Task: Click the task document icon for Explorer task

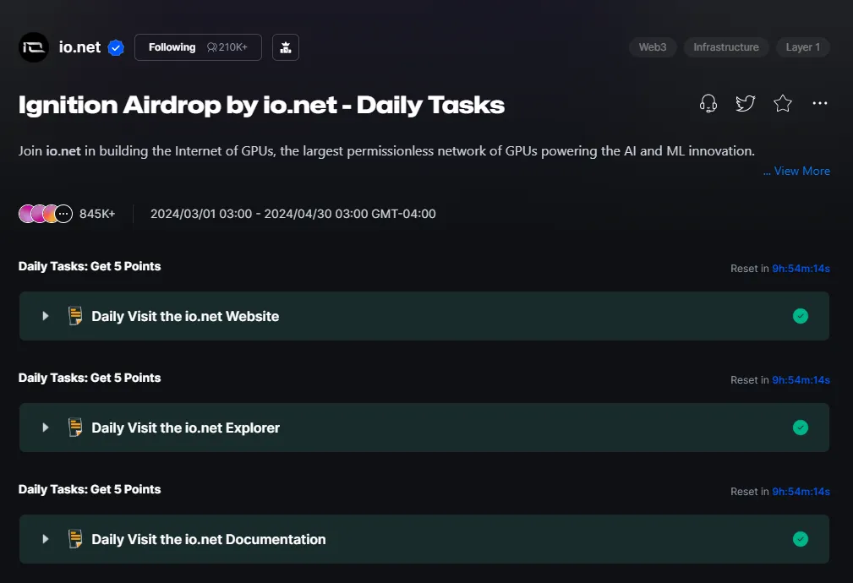Action: tap(75, 428)
